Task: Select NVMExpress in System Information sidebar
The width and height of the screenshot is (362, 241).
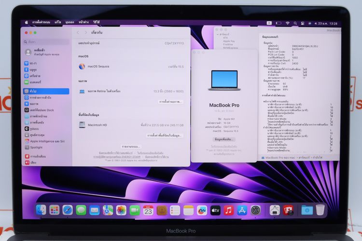Action: point(230,48)
